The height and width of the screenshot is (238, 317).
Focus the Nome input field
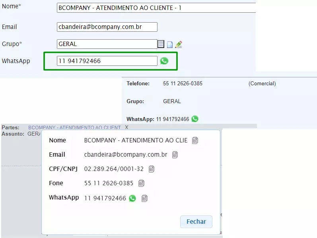(x=156, y=8)
